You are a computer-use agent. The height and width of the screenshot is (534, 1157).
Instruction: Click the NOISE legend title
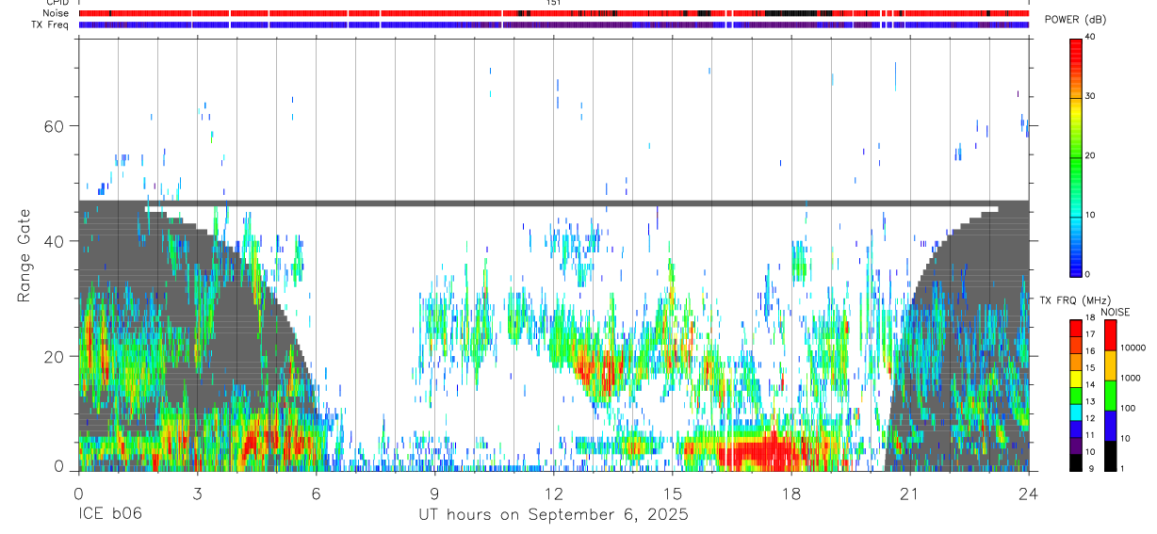click(x=1116, y=312)
